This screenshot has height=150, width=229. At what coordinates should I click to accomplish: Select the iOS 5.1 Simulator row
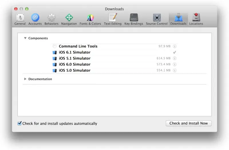point(115,58)
